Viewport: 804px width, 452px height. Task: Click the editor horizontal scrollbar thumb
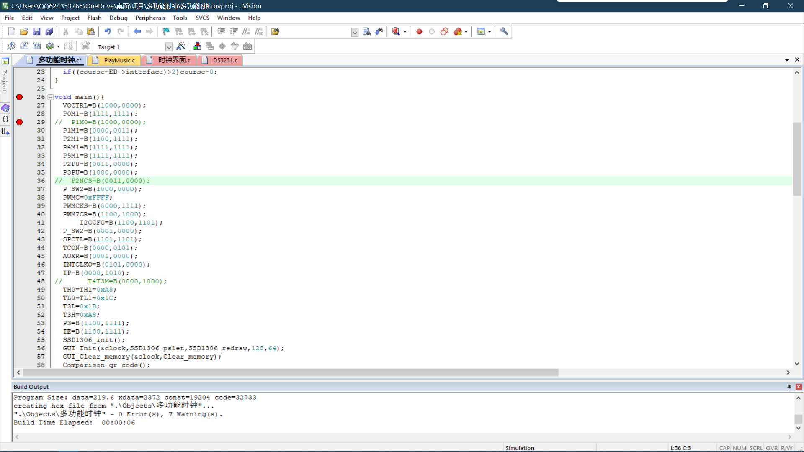[291, 372]
